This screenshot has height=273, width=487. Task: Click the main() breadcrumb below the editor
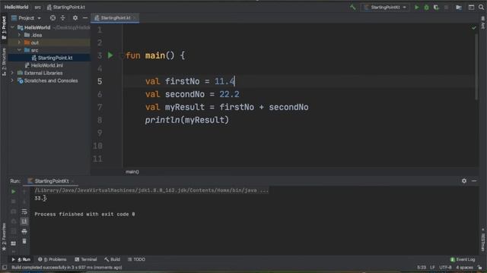pos(132,172)
